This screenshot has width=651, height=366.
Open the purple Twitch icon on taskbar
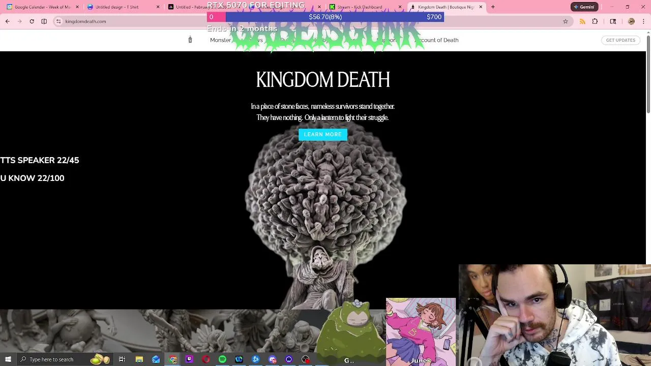(x=189, y=359)
